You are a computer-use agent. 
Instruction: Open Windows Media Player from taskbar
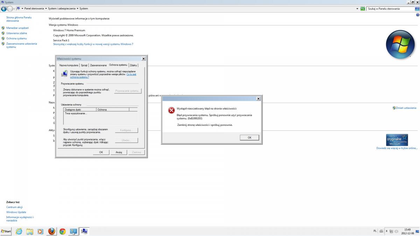click(41, 231)
